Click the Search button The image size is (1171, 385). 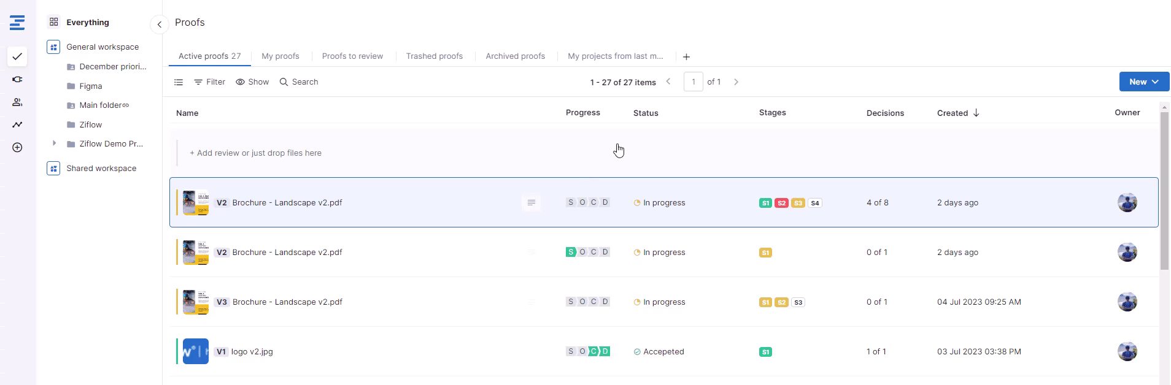click(x=299, y=82)
